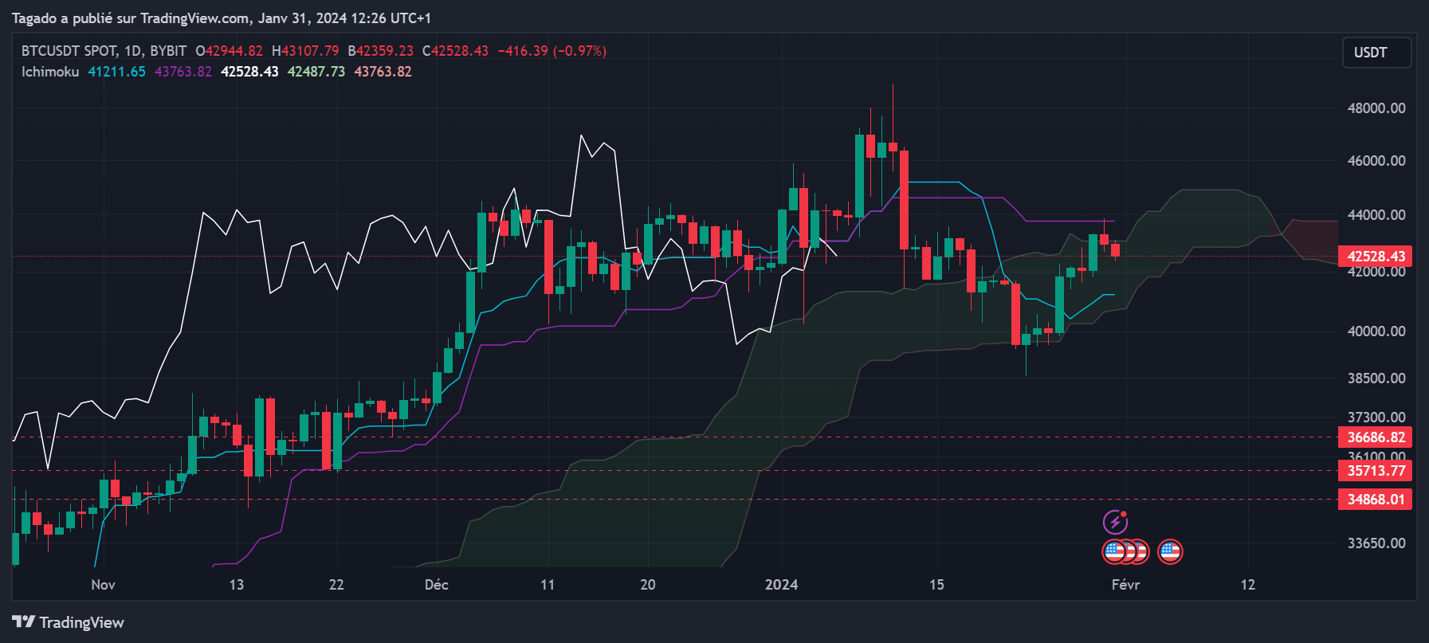Viewport: 1429px width, 643px height.
Task: Click the white Ichimoku value 42528.43
Action: point(249,72)
